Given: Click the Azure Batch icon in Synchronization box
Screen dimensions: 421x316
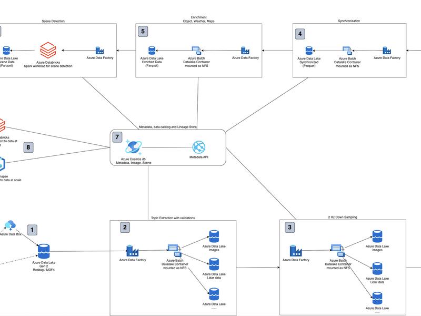Looking at the screenshot, I should pos(347,51).
